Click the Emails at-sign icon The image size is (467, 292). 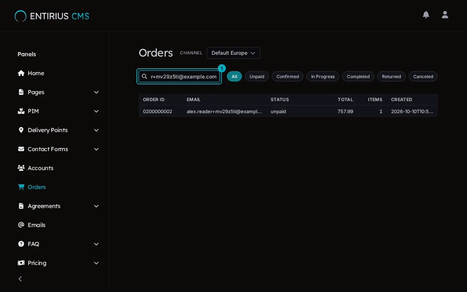(21, 225)
